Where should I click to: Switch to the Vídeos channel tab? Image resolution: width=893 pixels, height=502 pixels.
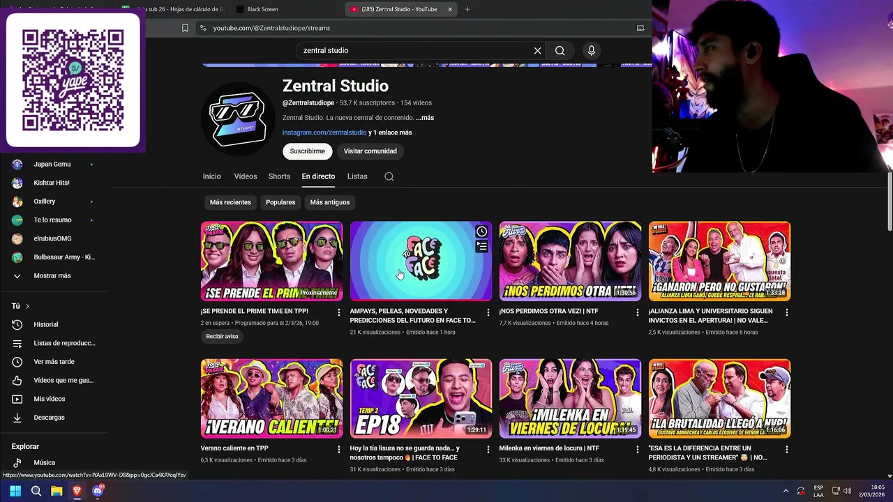[x=246, y=176]
